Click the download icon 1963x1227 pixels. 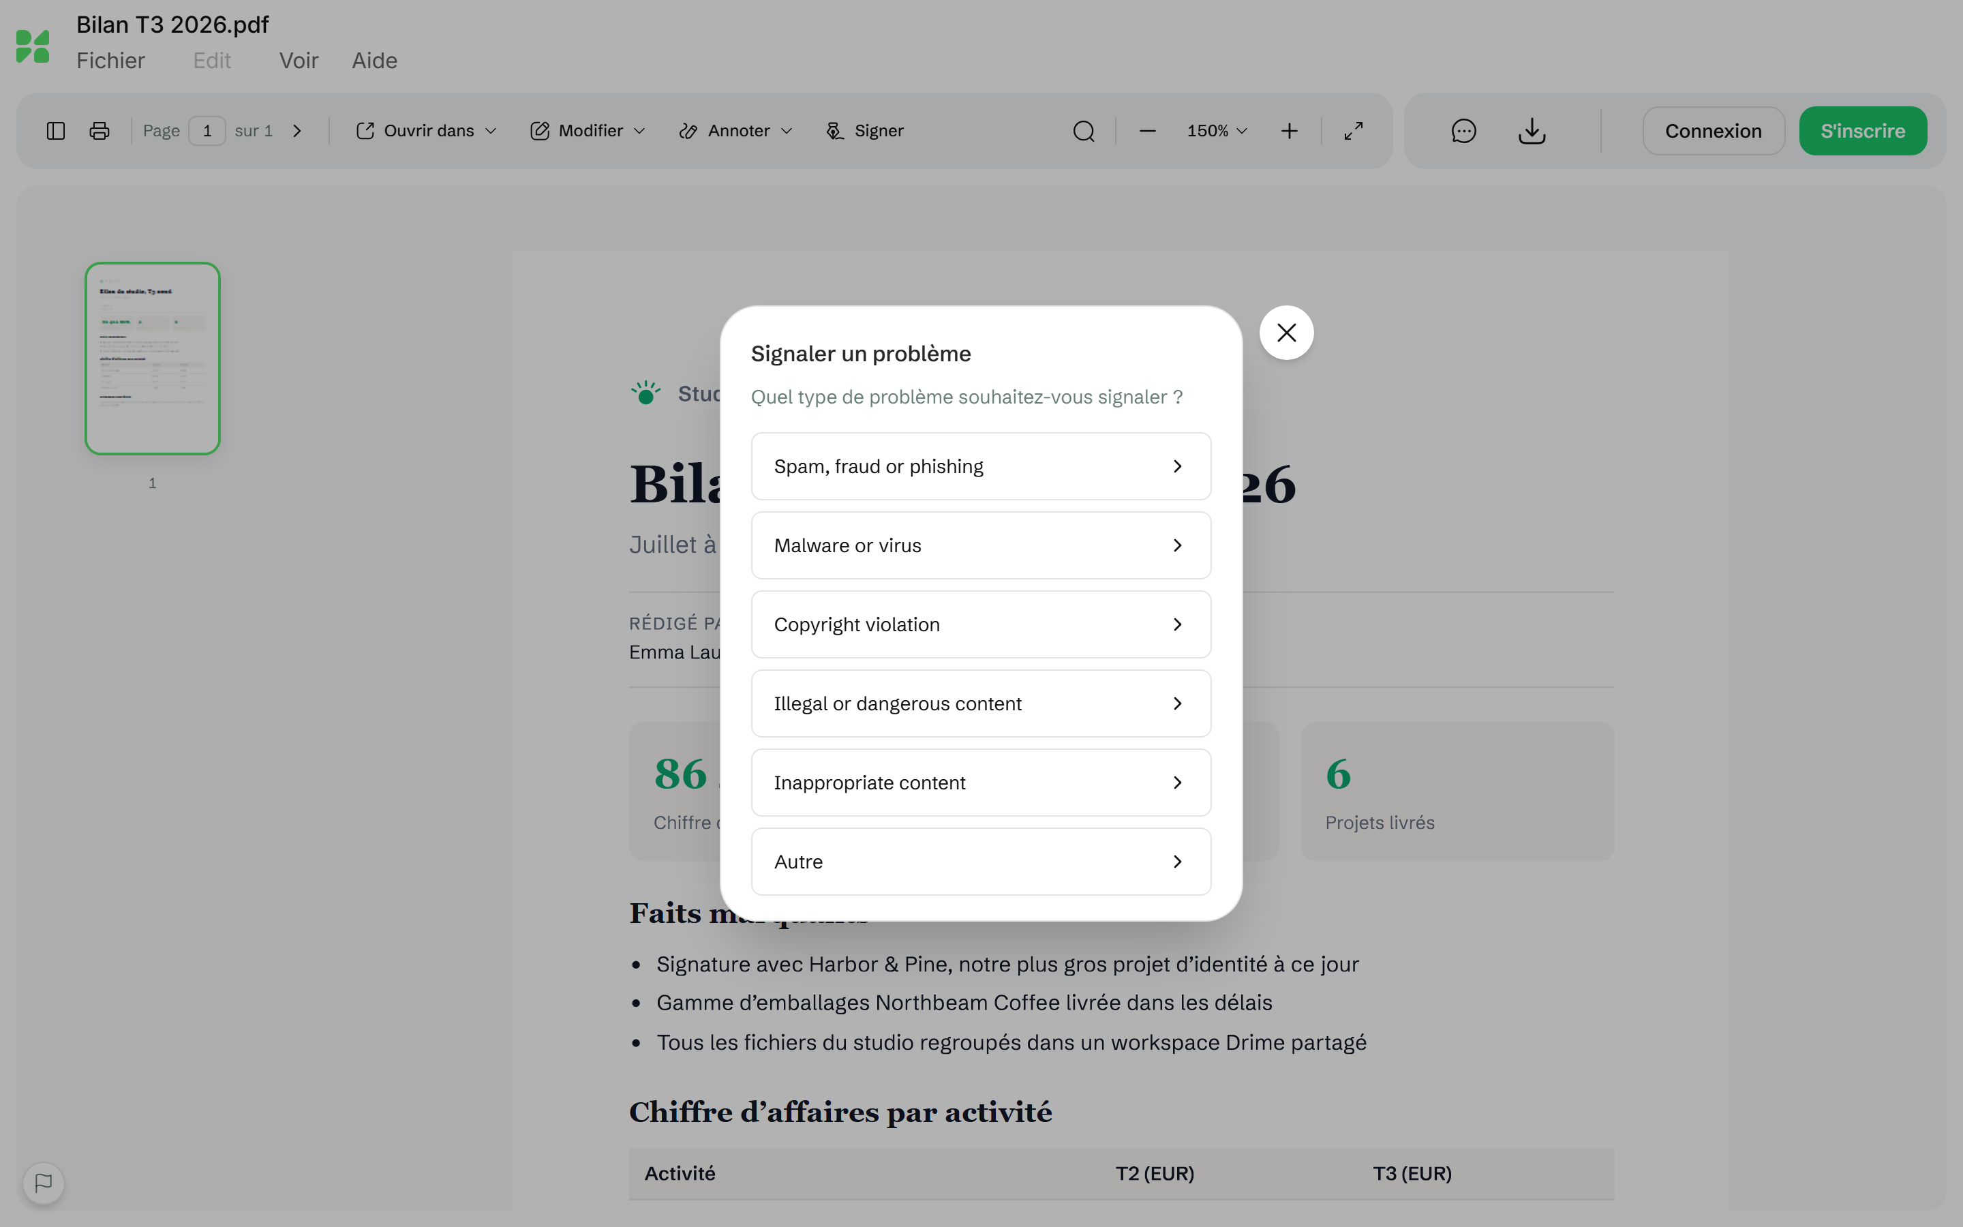pyautogui.click(x=1532, y=131)
